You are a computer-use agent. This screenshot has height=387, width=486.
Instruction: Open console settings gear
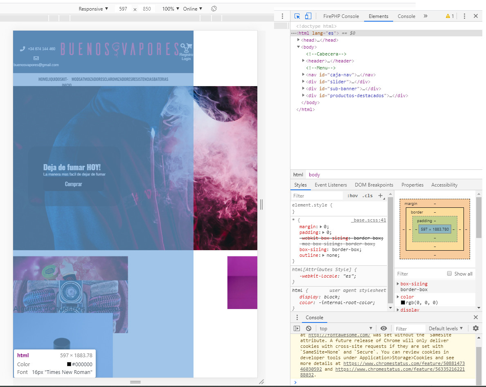476,329
